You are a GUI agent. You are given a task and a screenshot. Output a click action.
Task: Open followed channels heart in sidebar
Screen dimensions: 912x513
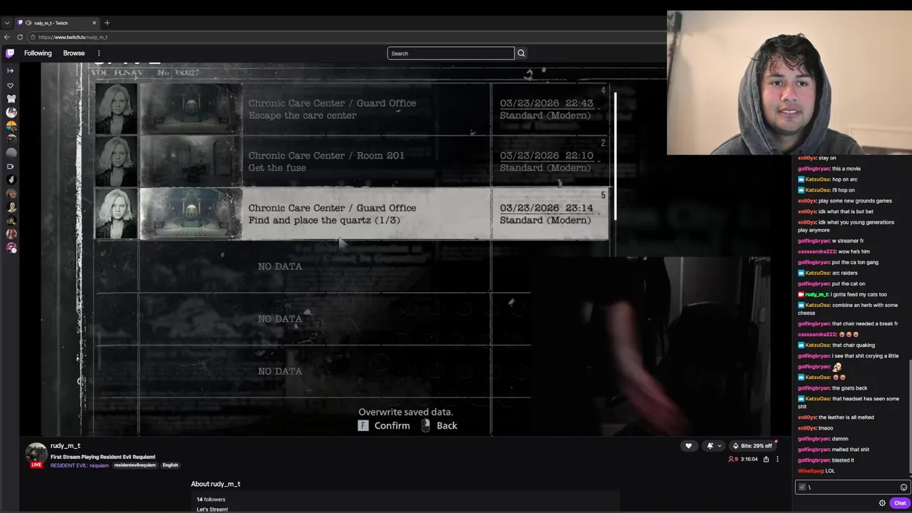click(10, 85)
